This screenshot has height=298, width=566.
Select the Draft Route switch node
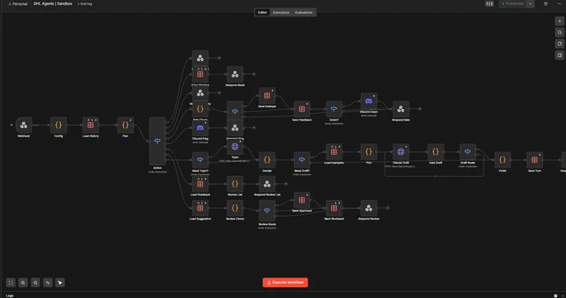(x=467, y=152)
